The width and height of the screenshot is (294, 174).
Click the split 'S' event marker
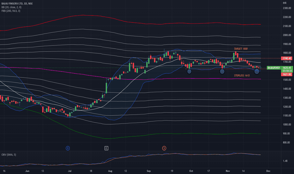[164, 148]
